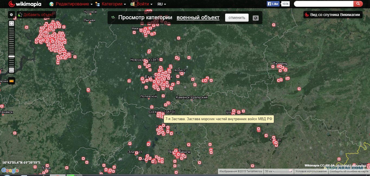Open the RU language selector

tap(162, 4)
